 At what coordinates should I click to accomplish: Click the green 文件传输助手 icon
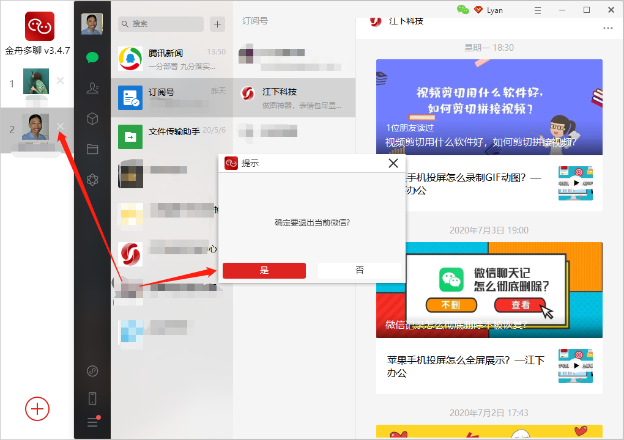(130, 137)
